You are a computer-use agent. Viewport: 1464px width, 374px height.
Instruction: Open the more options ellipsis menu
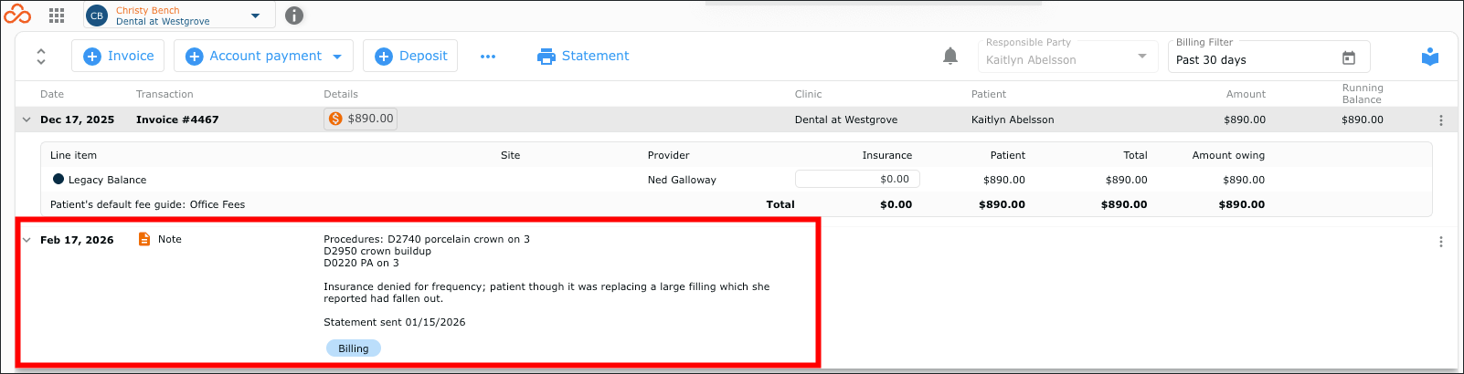click(x=488, y=57)
